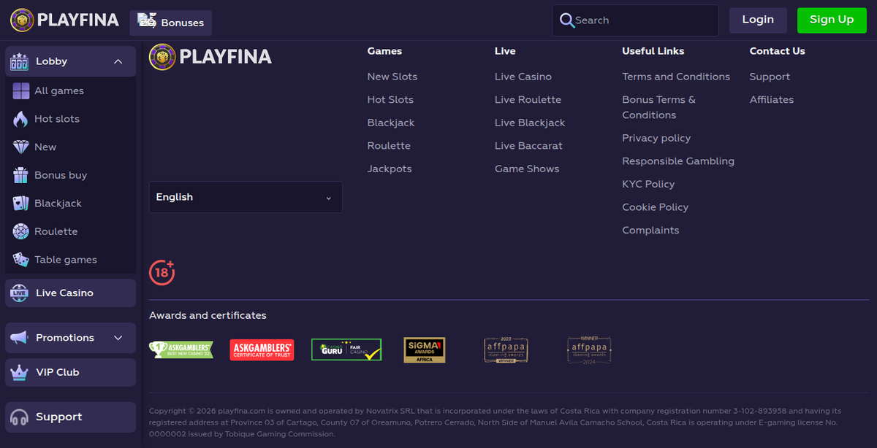Click the search magnifier icon

567,20
